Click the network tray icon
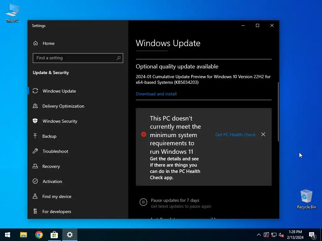 (x=274, y=235)
